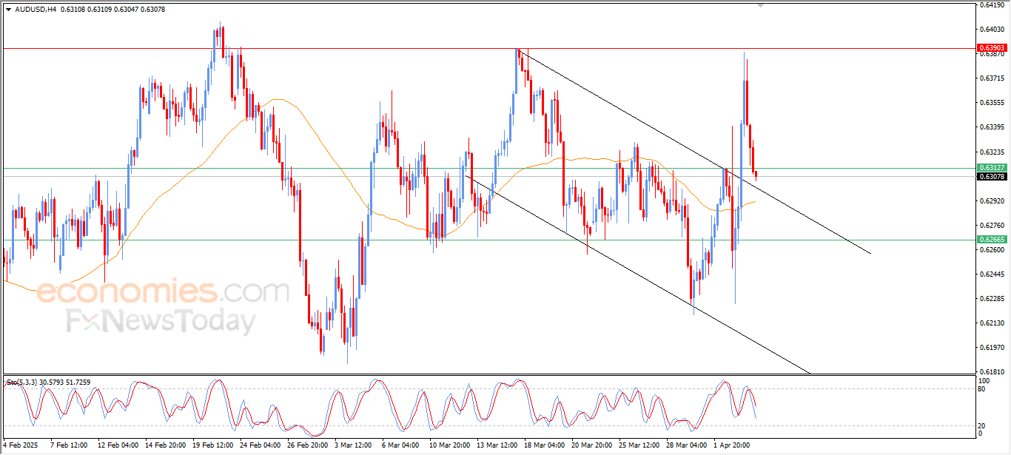Viewport: 1011px width, 455px height.
Task: Click the 19 Feb 12:00 time label
Action: [213, 445]
